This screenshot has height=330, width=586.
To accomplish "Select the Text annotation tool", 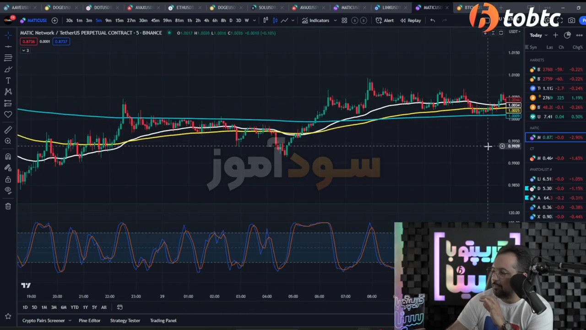I will coord(8,81).
